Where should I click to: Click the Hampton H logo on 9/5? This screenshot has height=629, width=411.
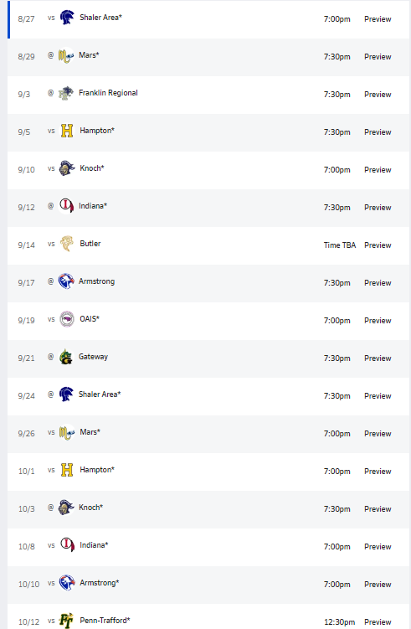tap(67, 131)
